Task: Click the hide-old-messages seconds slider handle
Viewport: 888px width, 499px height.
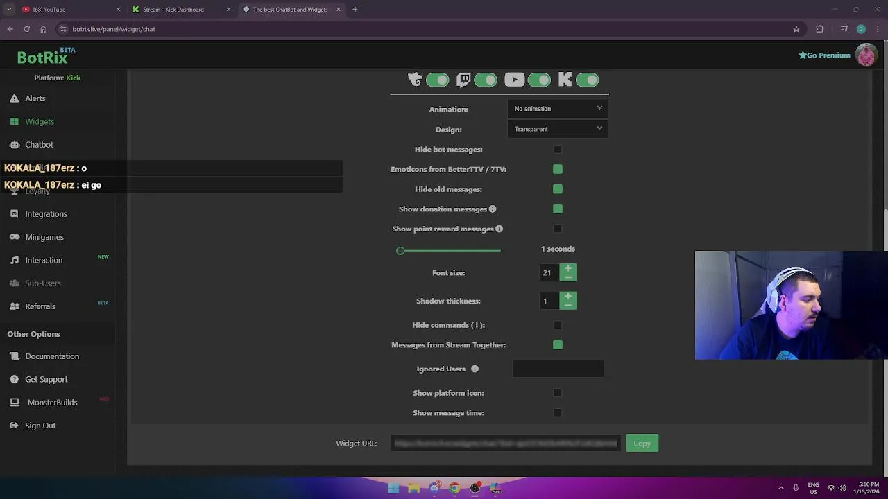Action: coord(400,250)
